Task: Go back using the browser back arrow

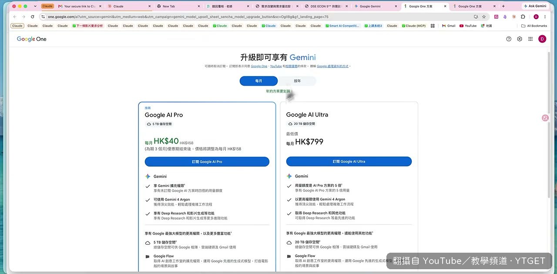Action: (x=15, y=17)
